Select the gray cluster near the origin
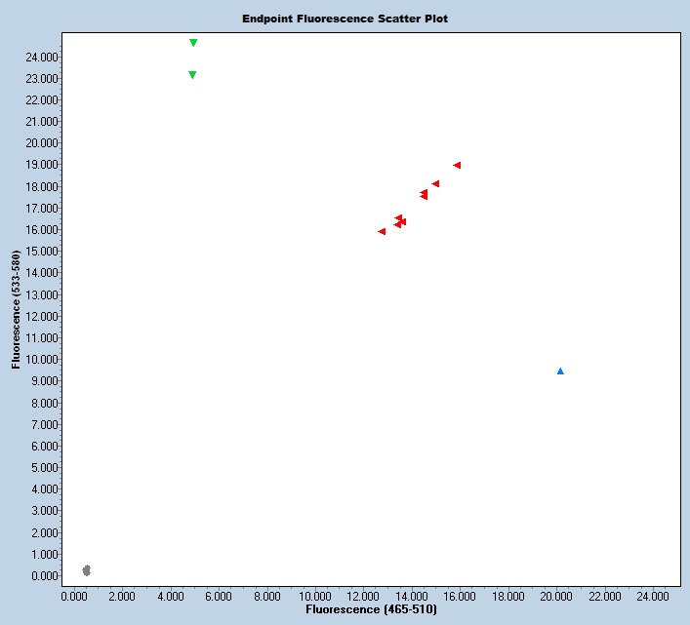 87,570
